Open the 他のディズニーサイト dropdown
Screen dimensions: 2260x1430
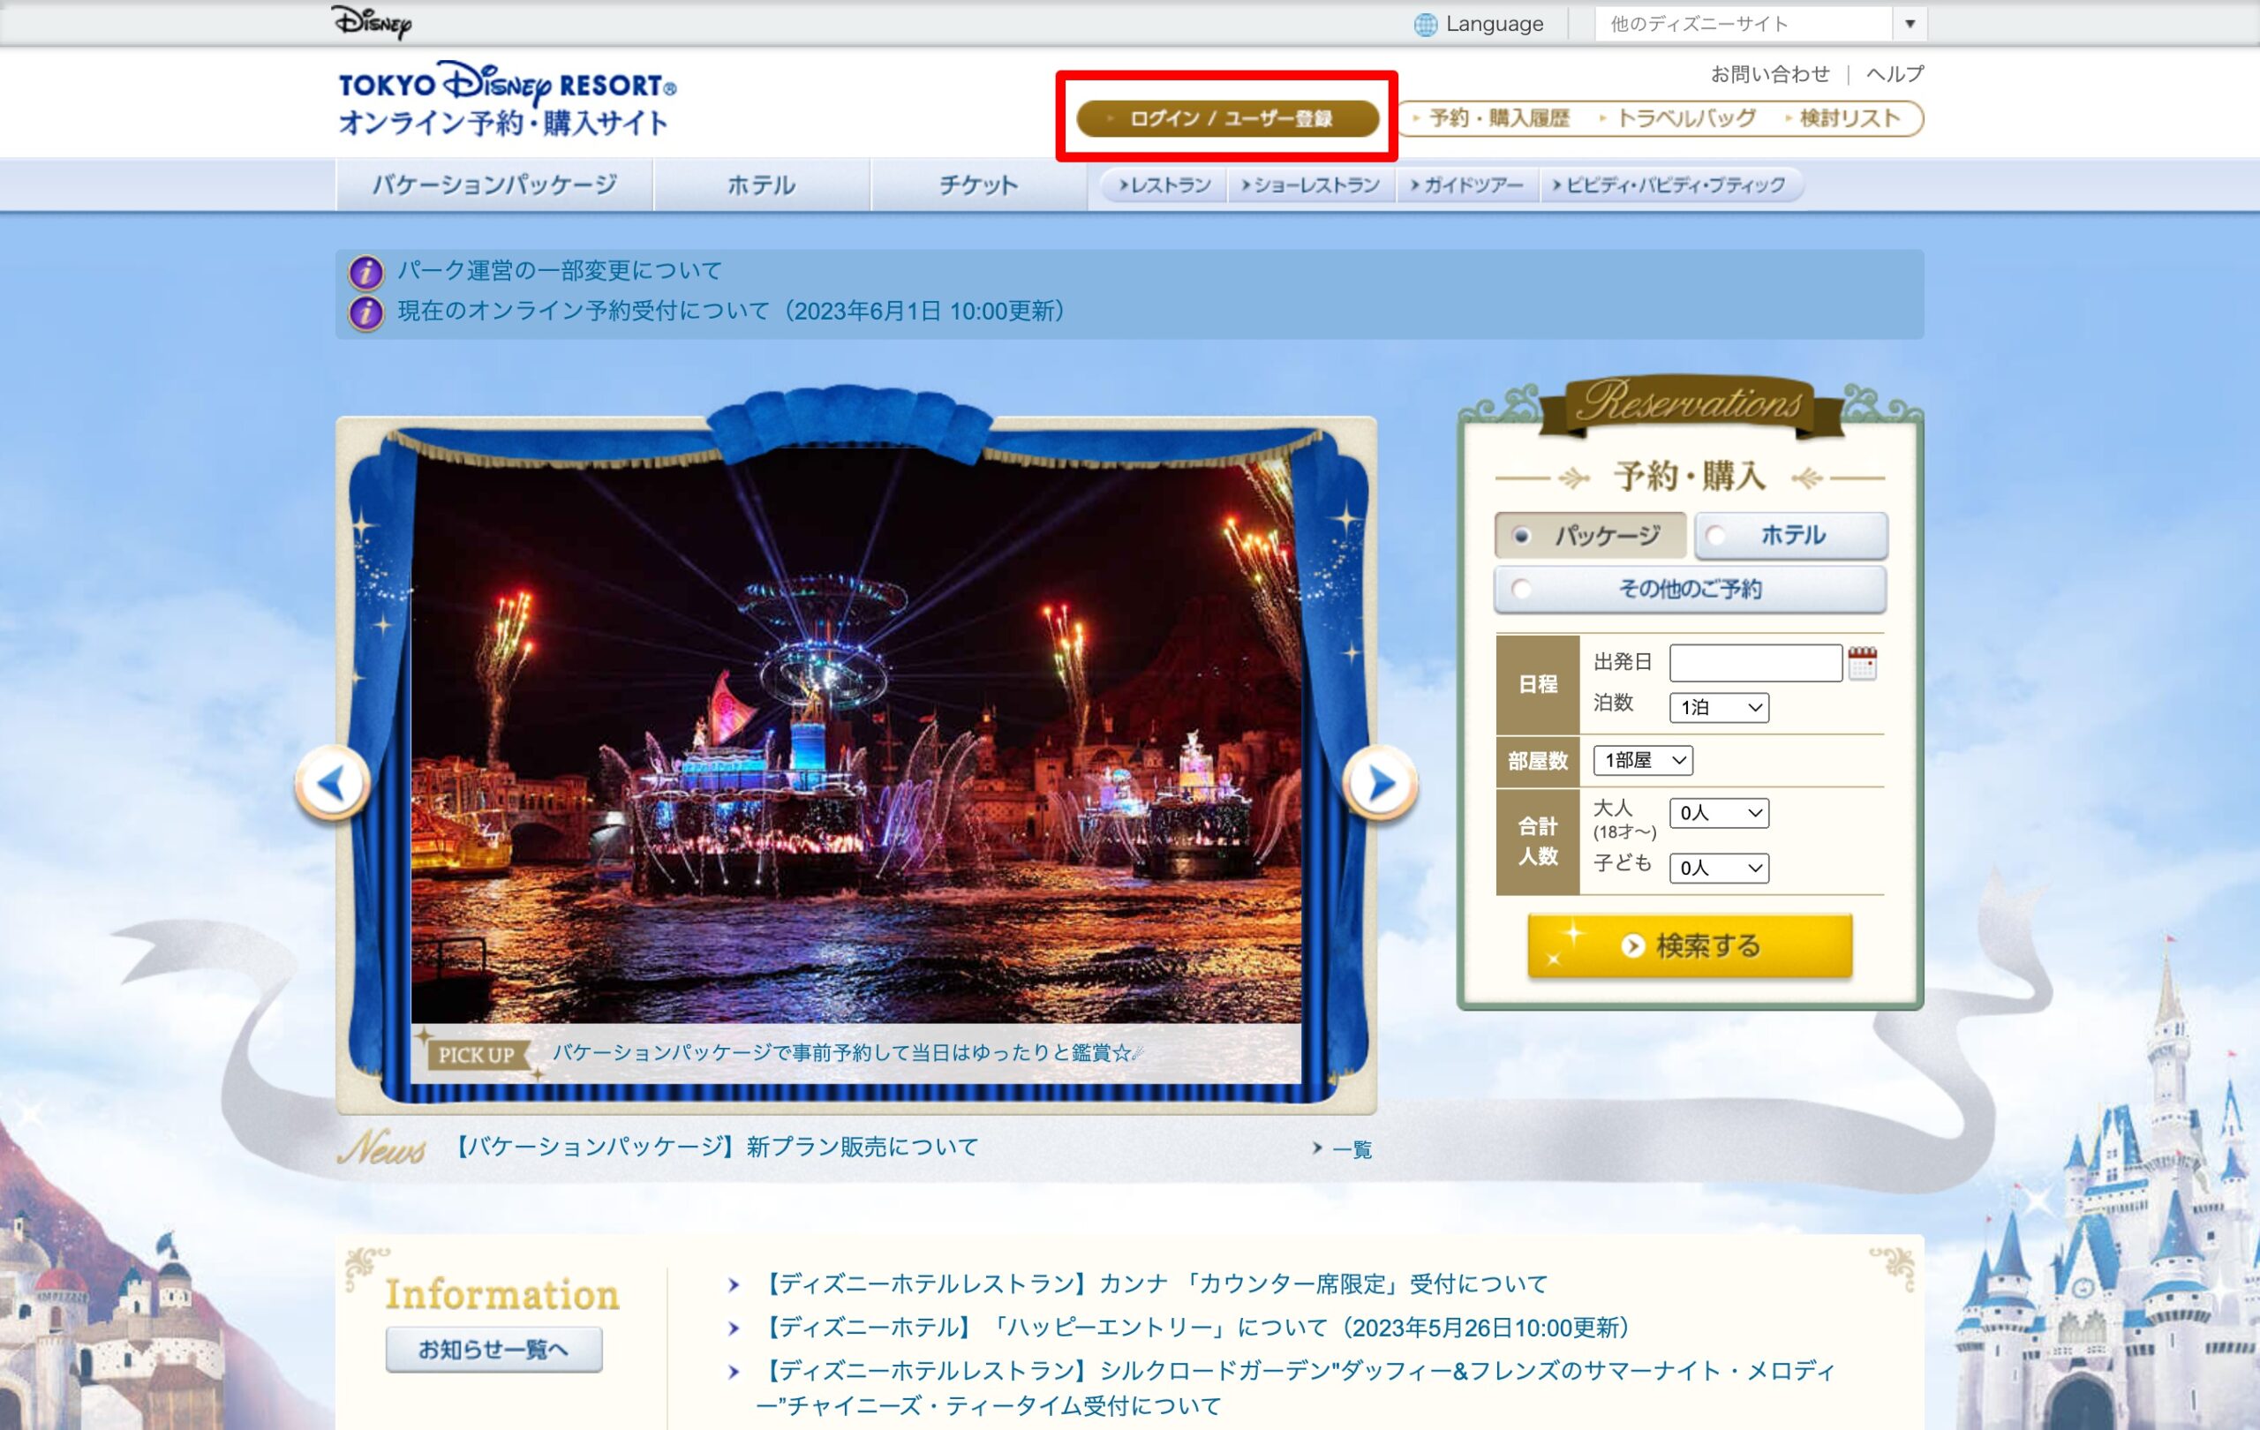[x=1759, y=24]
